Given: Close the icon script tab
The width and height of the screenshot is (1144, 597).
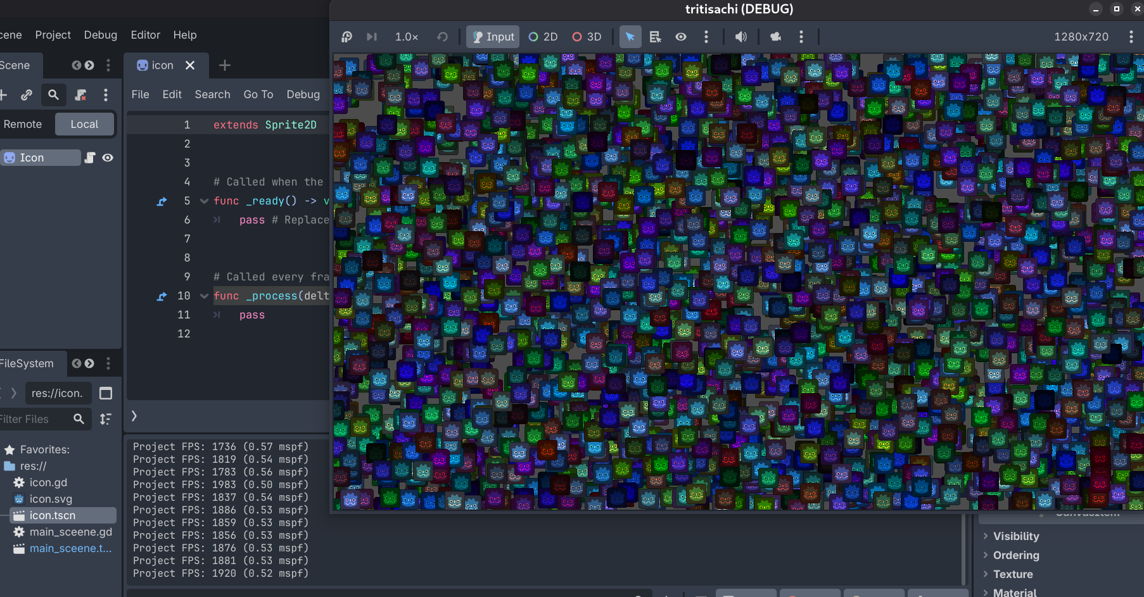Looking at the screenshot, I should 190,65.
